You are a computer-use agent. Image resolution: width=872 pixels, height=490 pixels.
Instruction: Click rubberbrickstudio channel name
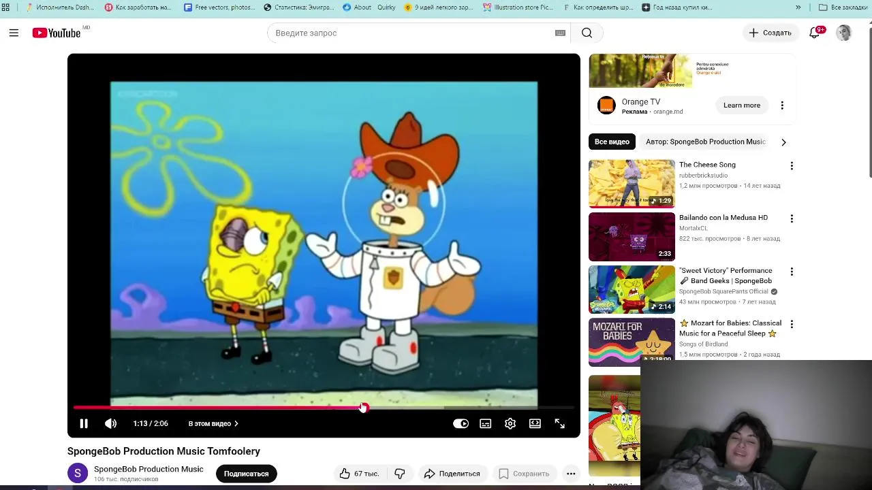pos(703,176)
